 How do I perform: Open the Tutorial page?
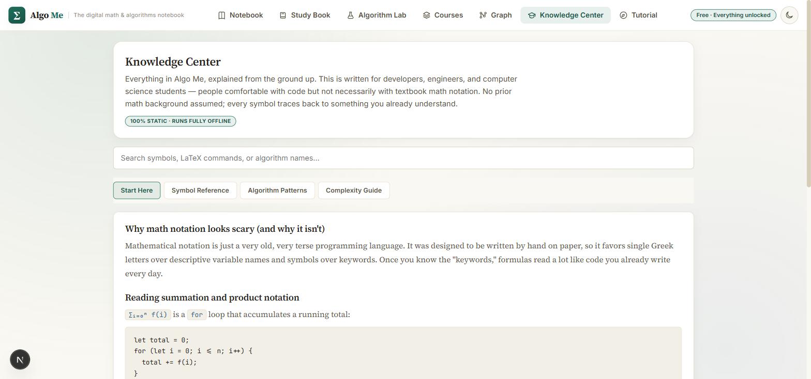[638, 15]
